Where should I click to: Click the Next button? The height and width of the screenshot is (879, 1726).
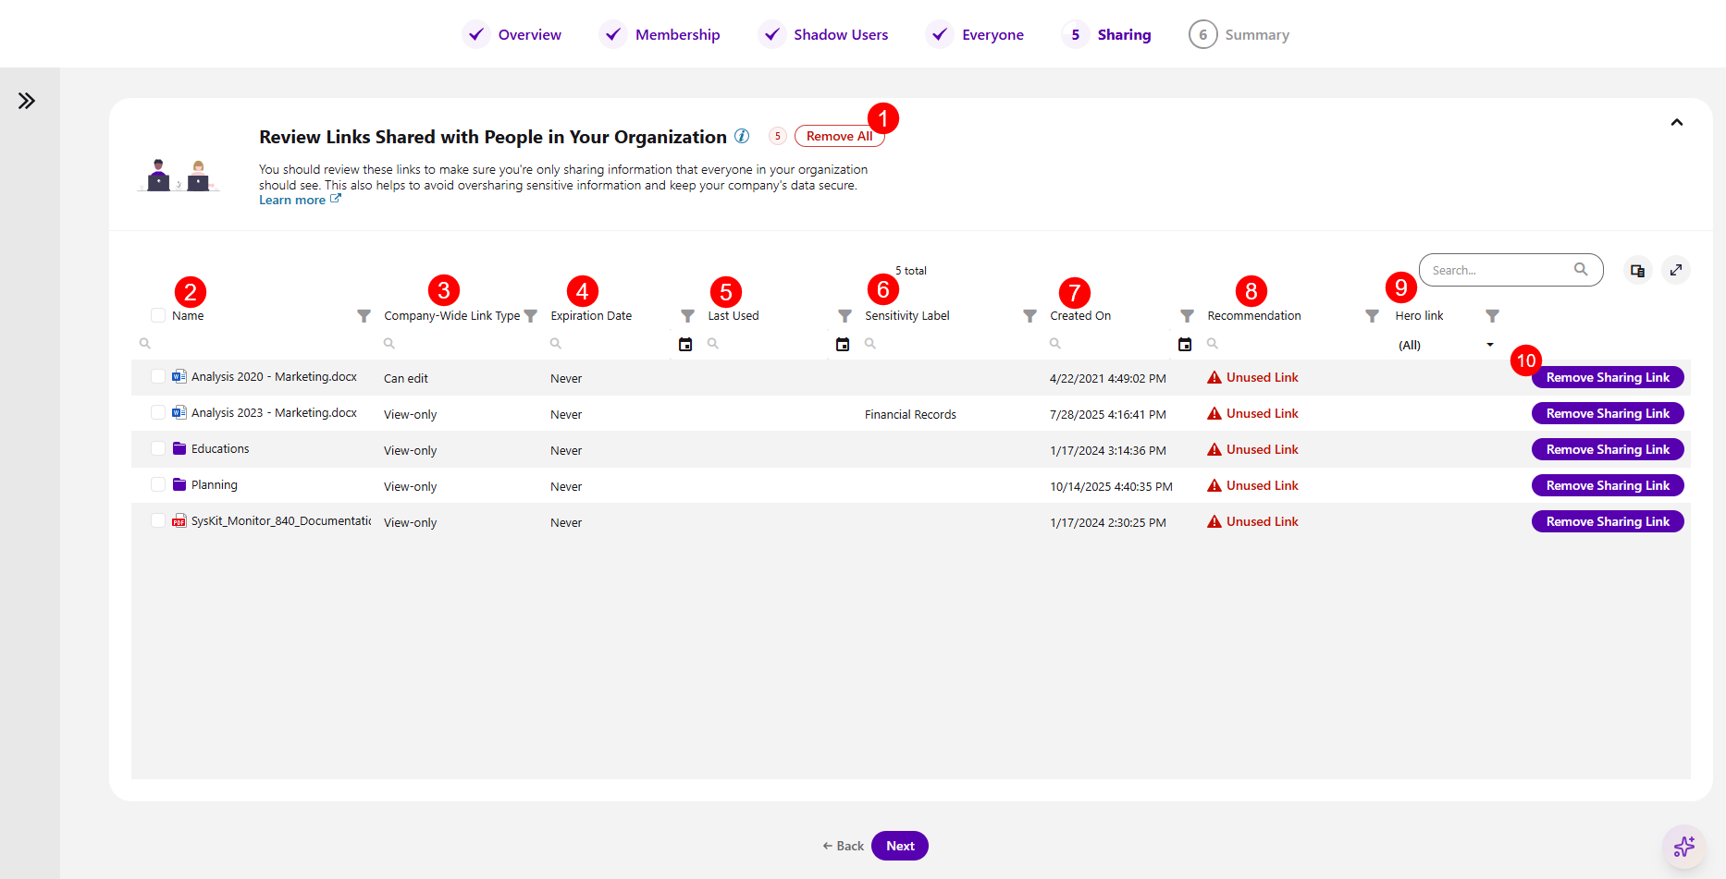[900, 846]
